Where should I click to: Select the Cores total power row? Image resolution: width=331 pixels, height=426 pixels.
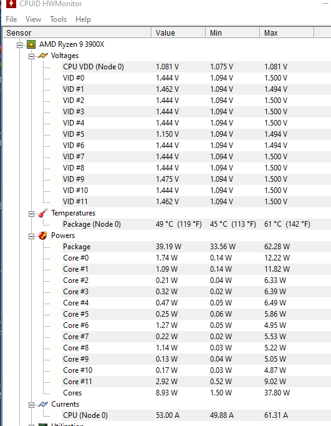(x=196, y=393)
